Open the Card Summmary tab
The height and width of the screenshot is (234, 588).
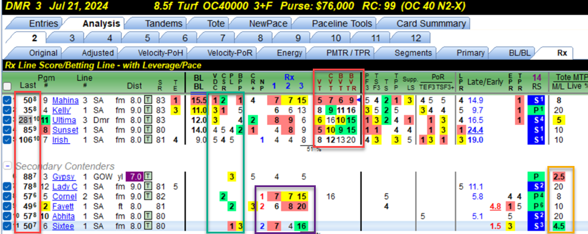[431, 23]
